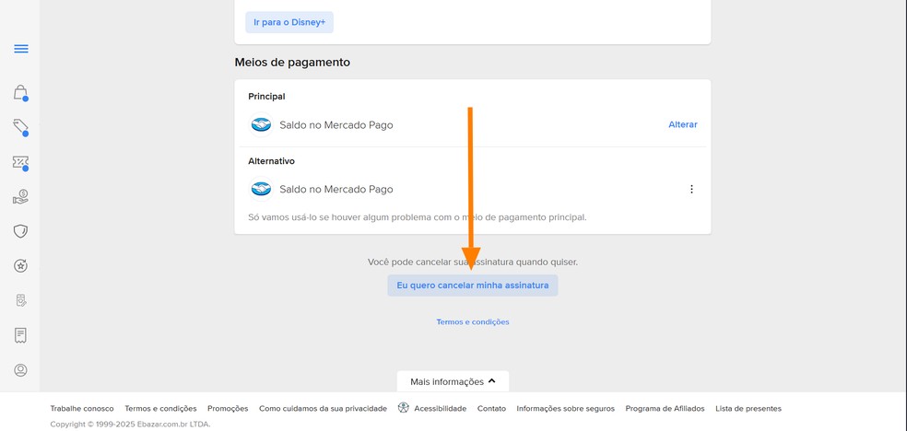Click Ir para o Disney+ button
This screenshot has height=431, width=907.
point(289,22)
